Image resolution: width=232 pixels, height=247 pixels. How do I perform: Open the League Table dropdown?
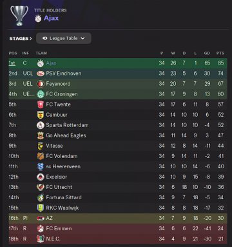[x=64, y=38]
